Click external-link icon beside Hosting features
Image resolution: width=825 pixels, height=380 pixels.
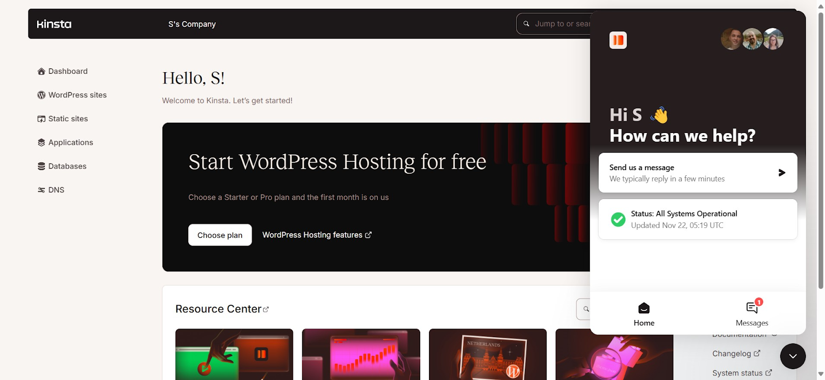(x=368, y=235)
